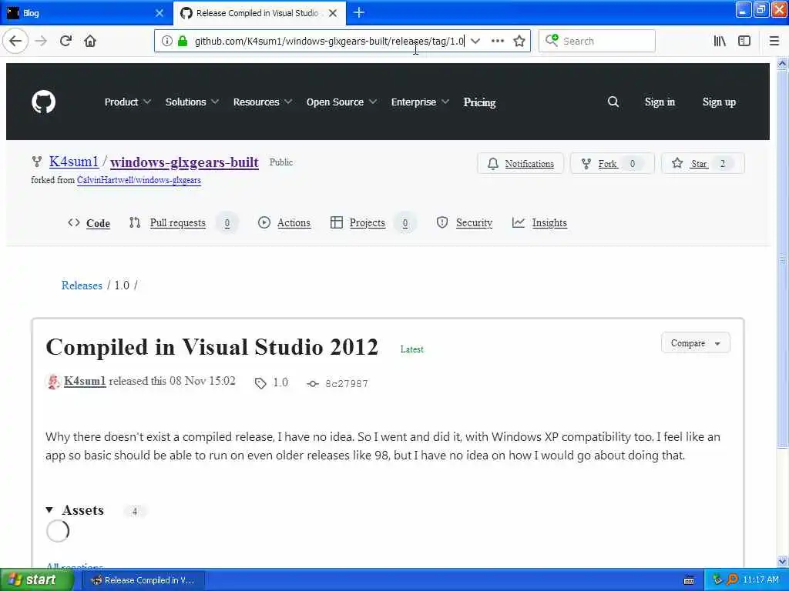This screenshot has height=591, width=789.
Task: Go to the Releases breadcrumb link
Action: pyautogui.click(x=82, y=285)
